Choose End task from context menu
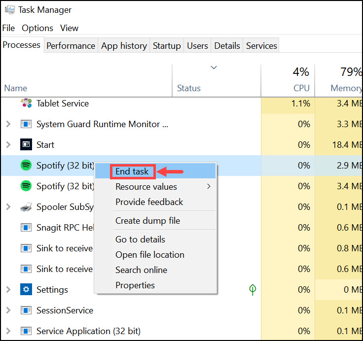 132,171
